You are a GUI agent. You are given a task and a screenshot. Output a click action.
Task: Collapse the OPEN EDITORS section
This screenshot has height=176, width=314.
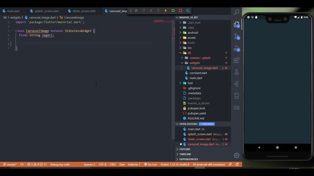(x=203, y=124)
